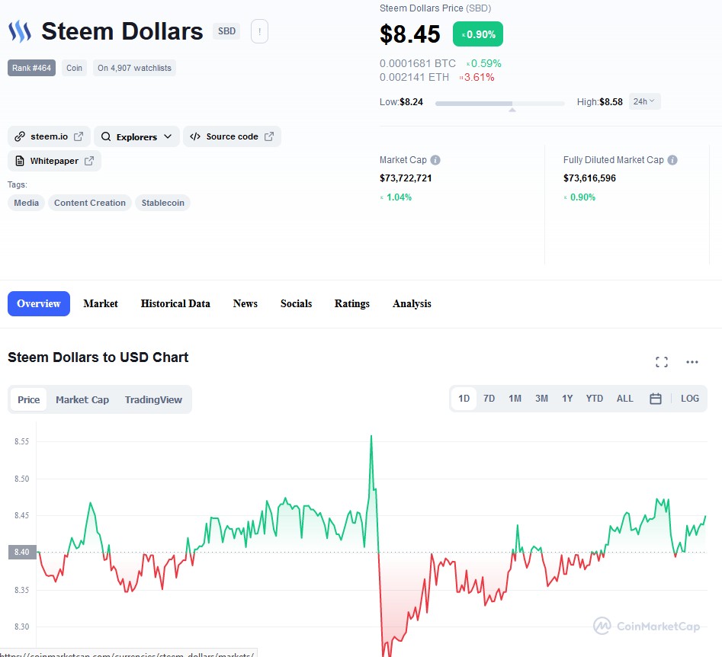Click the search icon in Explorers
The width and height of the screenshot is (722, 657).
106,136
